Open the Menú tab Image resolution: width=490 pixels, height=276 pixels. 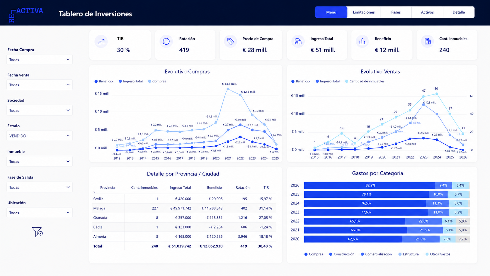(x=331, y=12)
